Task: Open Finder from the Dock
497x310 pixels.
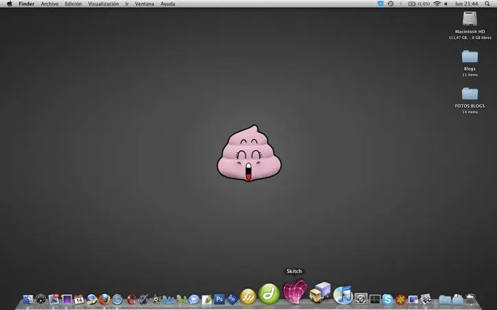Action: [28, 299]
